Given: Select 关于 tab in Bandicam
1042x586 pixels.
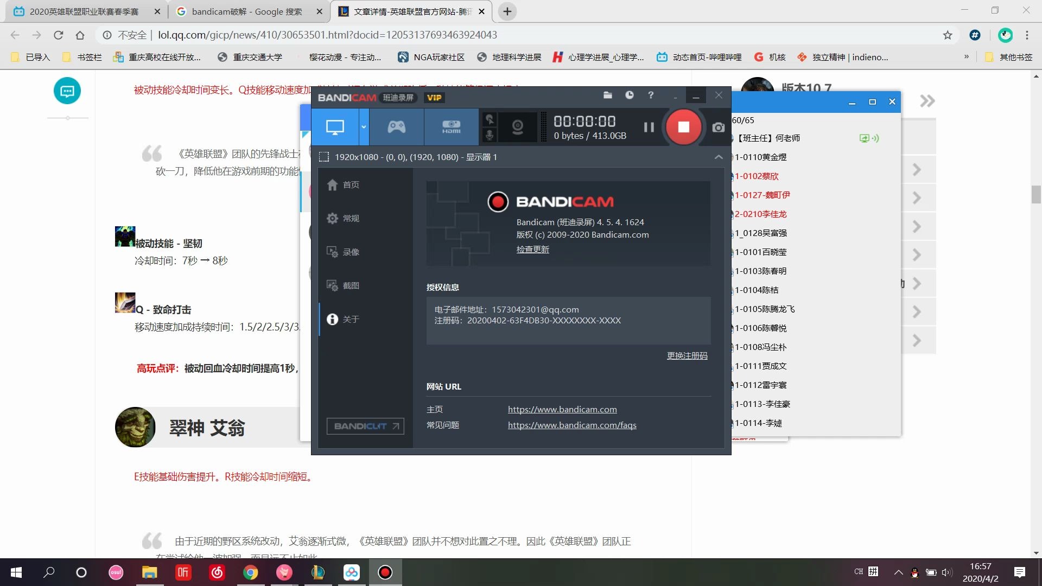Looking at the screenshot, I should [x=365, y=319].
